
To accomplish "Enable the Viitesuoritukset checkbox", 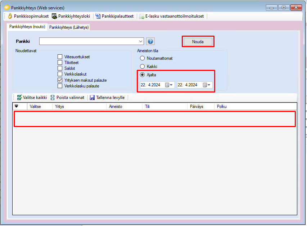I will click(x=60, y=57).
